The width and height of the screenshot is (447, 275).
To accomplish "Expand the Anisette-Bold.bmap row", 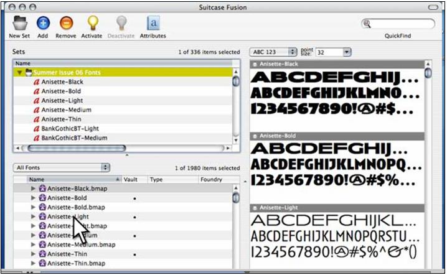I will pyautogui.click(x=33, y=207).
